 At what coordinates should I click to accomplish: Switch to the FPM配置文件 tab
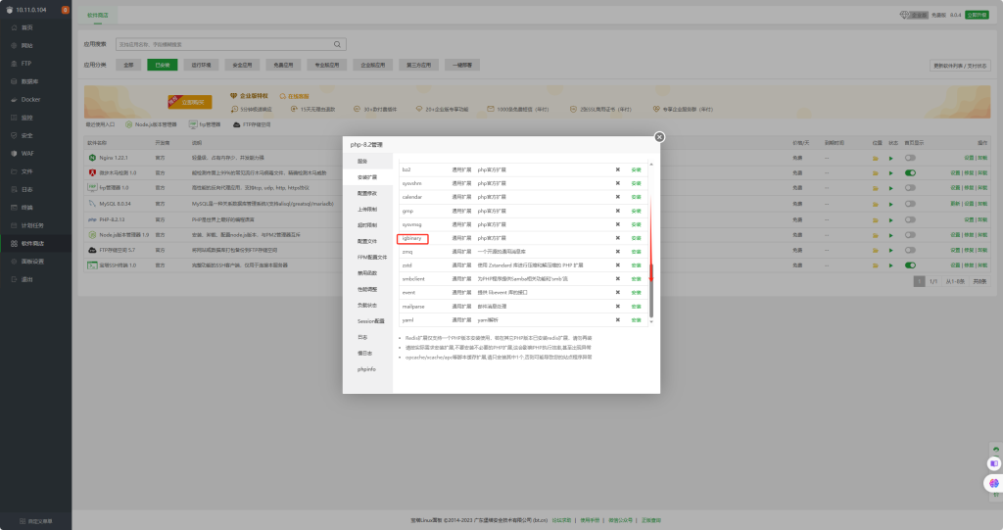pos(368,258)
